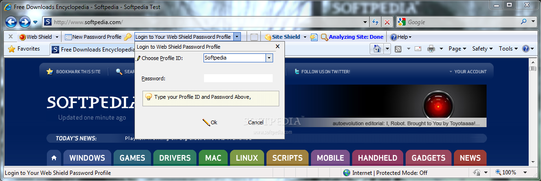Screen dimensions: 541x181
Task: Open the Your Account menu
Action: 468,72
